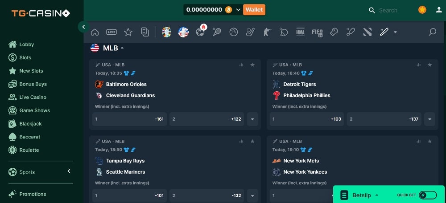Image resolution: width=446 pixels, height=203 pixels.
Task: Select the cricket sport icon
Action: [x=351, y=32]
